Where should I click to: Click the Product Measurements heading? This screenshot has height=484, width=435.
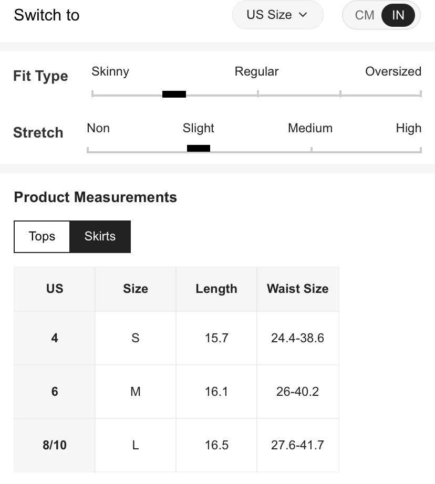[x=96, y=197]
